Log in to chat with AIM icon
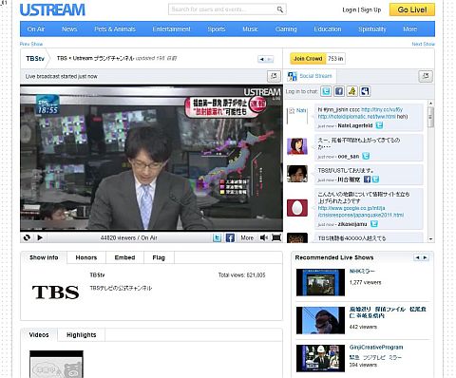This screenshot has height=378, width=456. point(352,91)
